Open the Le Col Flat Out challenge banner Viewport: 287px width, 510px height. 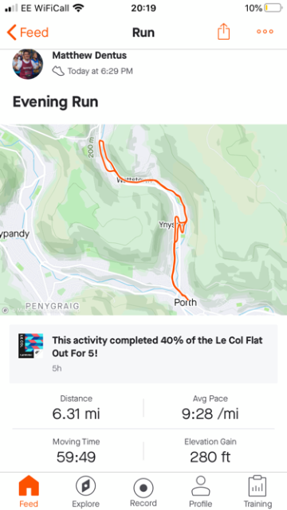(x=143, y=354)
